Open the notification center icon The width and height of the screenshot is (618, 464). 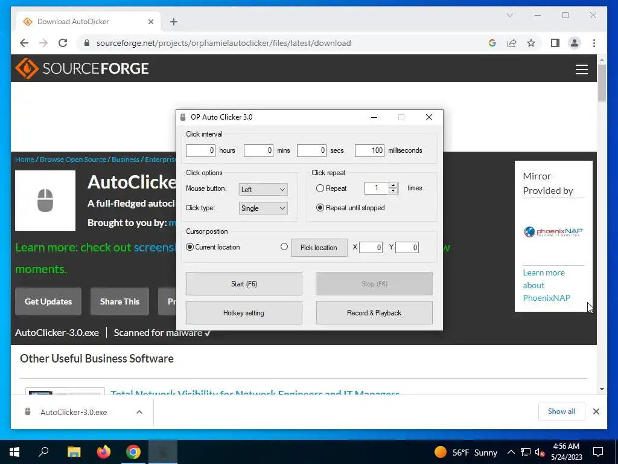coord(598,452)
